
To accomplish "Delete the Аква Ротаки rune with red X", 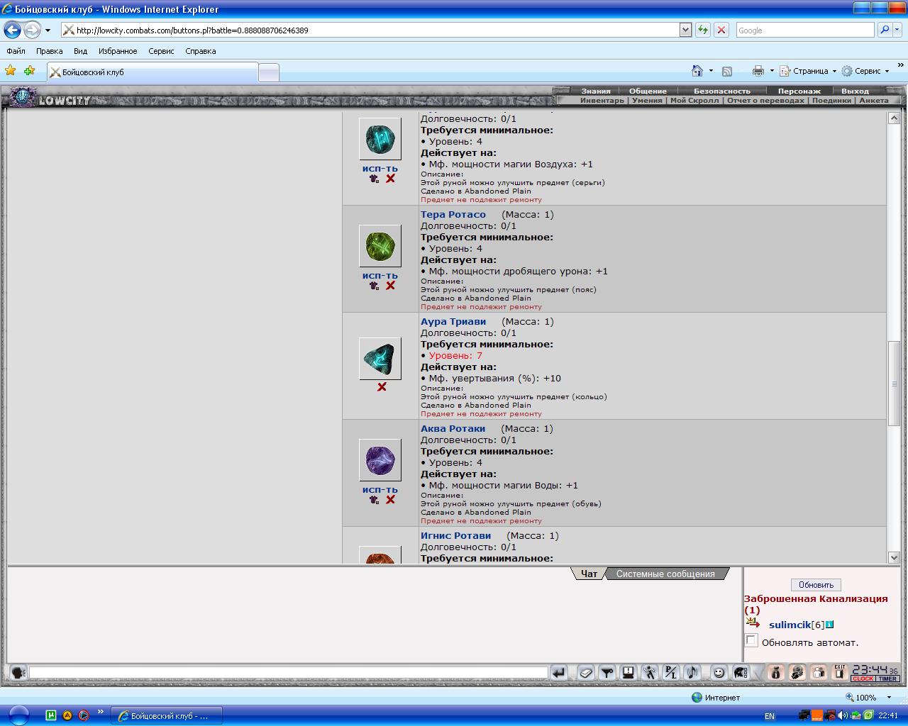I will (x=390, y=500).
